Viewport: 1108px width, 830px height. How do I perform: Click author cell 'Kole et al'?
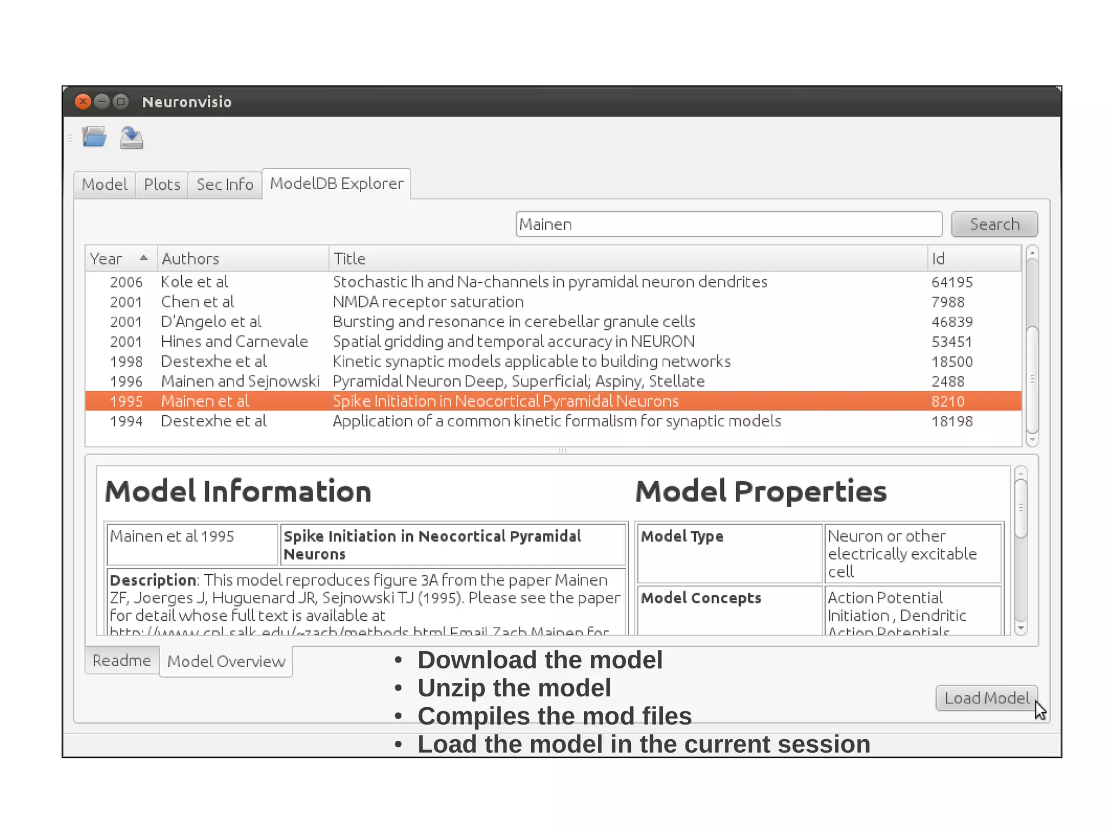coord(194,282)
